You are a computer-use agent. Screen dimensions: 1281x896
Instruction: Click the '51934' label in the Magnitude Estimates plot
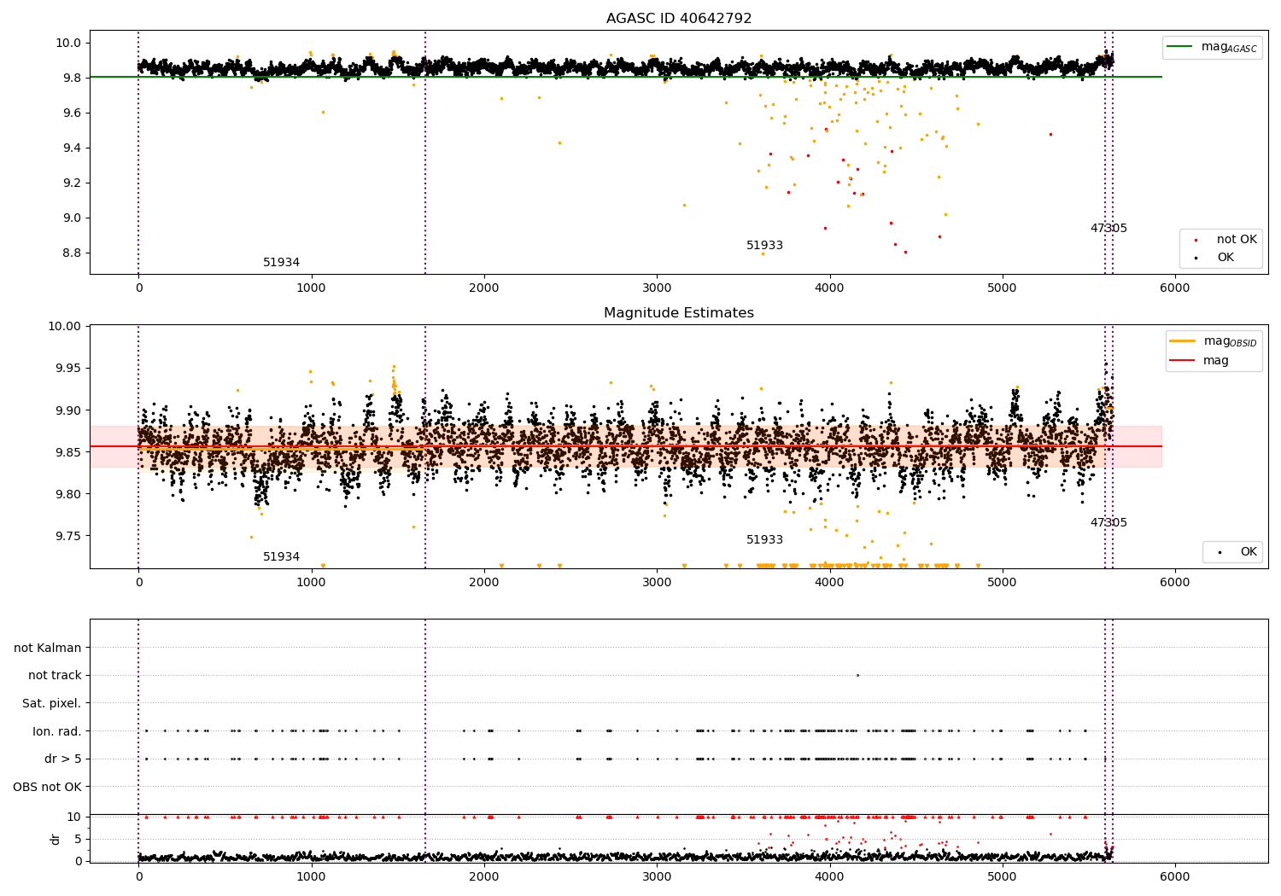(281, 557)
